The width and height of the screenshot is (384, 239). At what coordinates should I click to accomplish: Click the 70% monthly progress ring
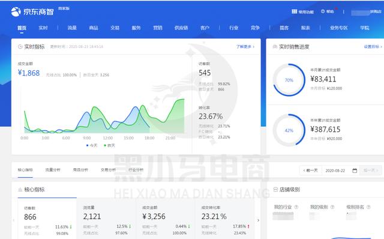[289, 80]
